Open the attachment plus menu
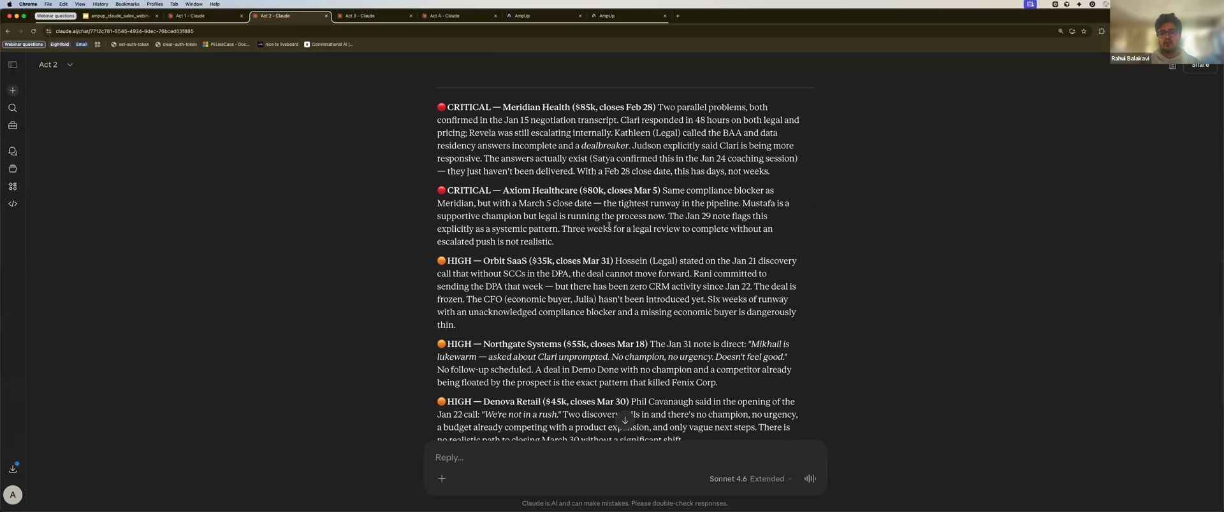 442,479
